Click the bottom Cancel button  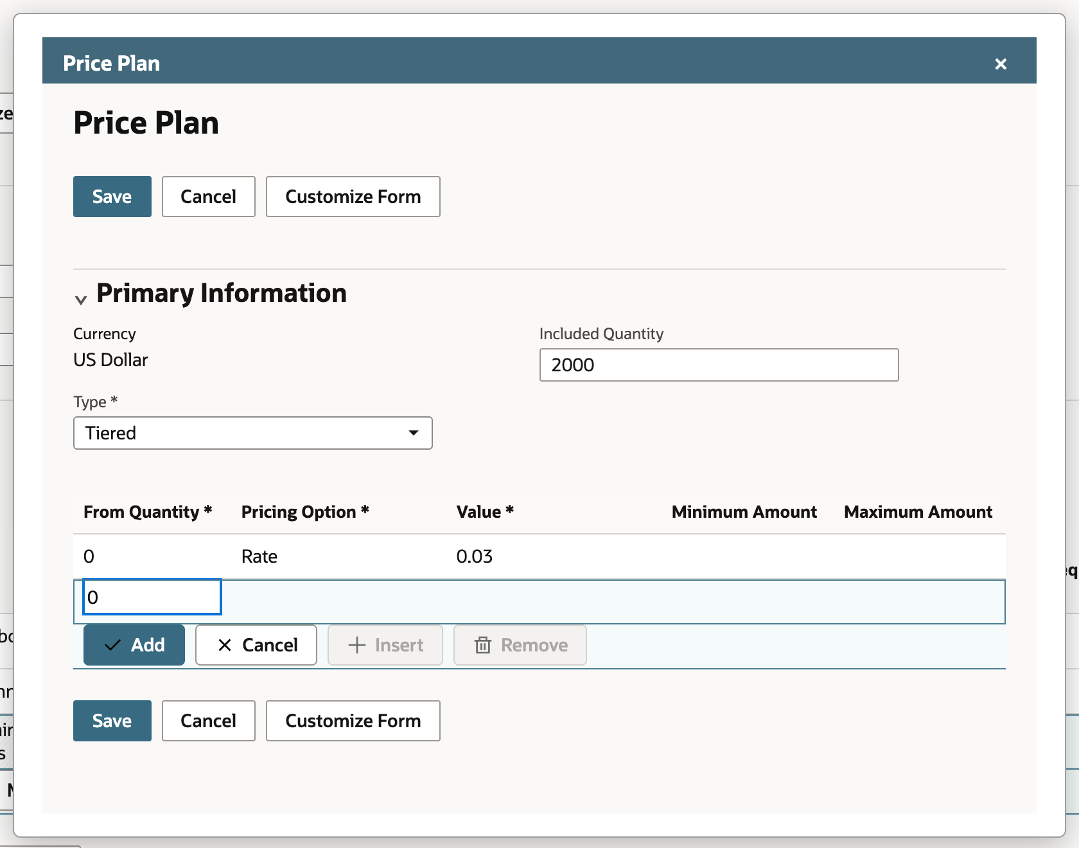pyautogui.click(x=209, y=721)
